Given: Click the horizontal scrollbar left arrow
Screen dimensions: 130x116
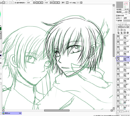Looking at the screenshot, I should [3, 111].
